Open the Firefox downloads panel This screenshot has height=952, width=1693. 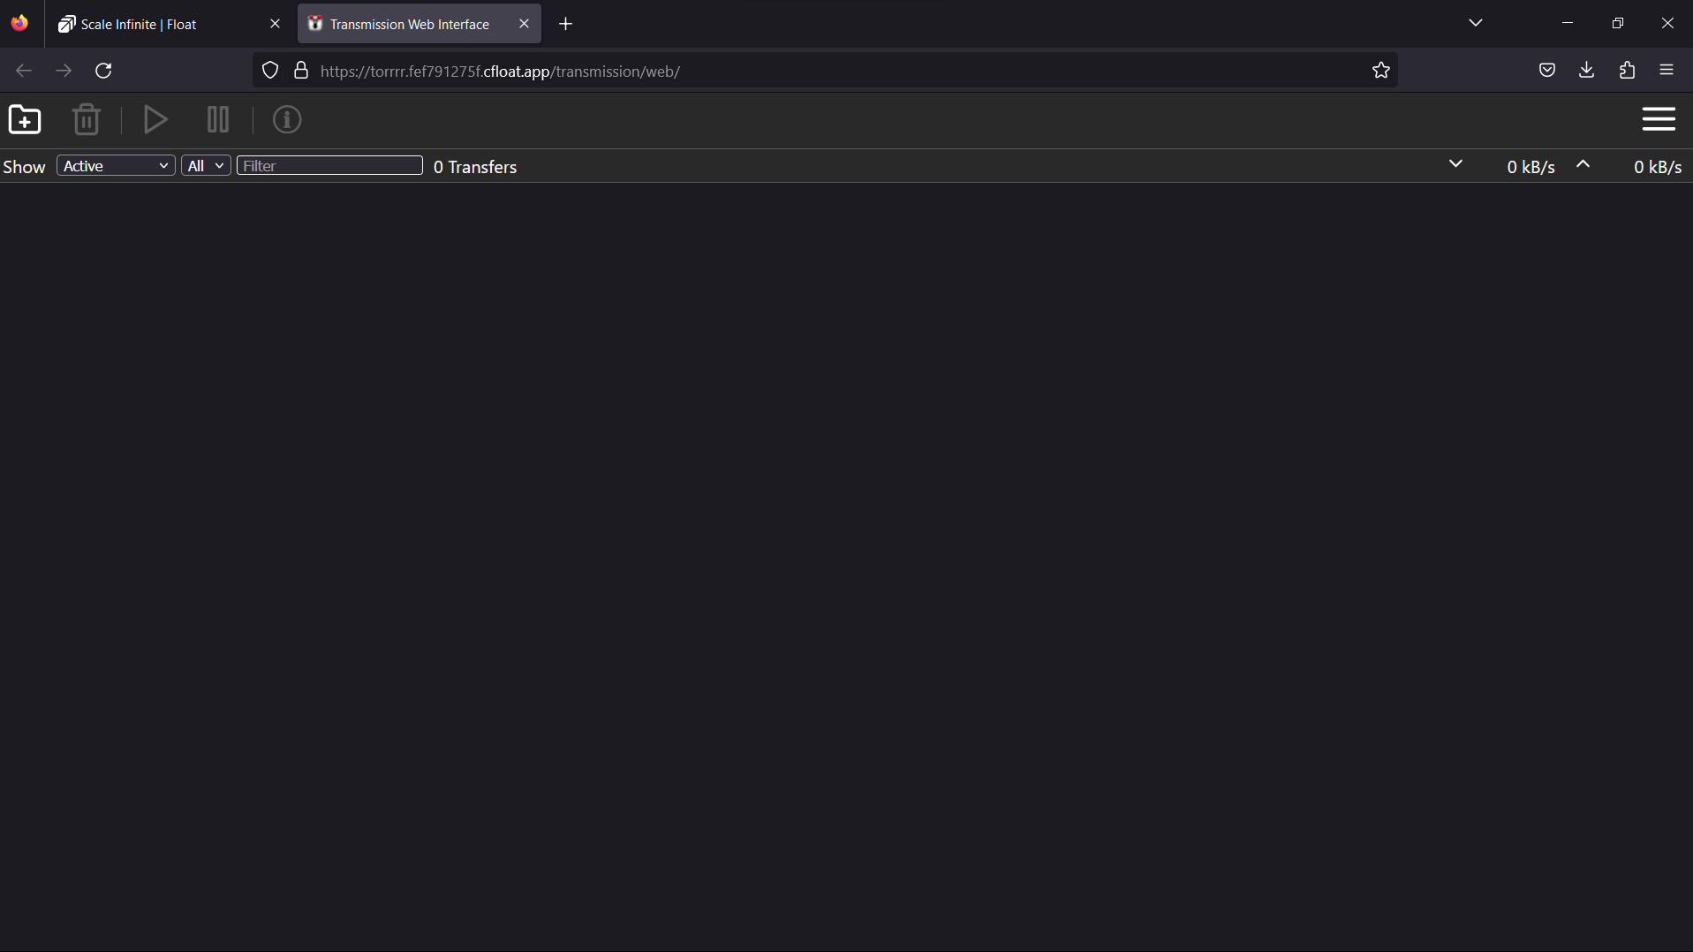pos(1587,71)
